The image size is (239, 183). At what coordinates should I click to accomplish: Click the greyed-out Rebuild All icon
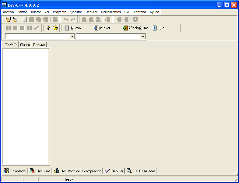click(x=29, y=28)
